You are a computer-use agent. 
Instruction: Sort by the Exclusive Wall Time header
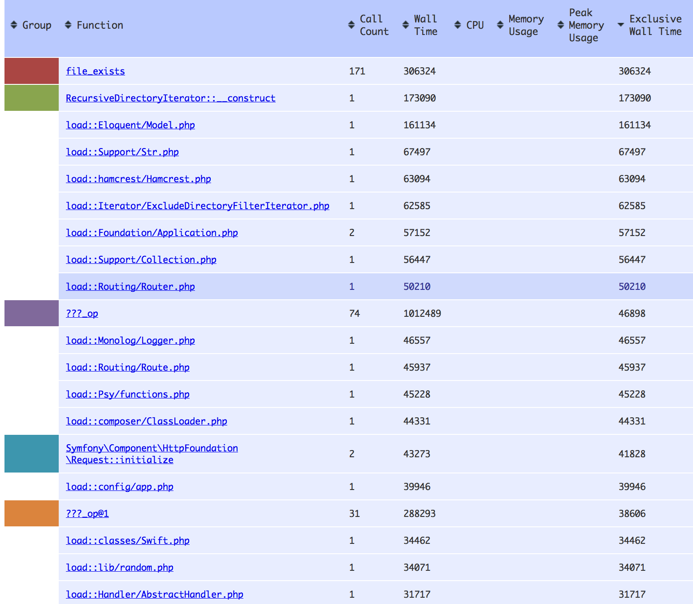655,25
